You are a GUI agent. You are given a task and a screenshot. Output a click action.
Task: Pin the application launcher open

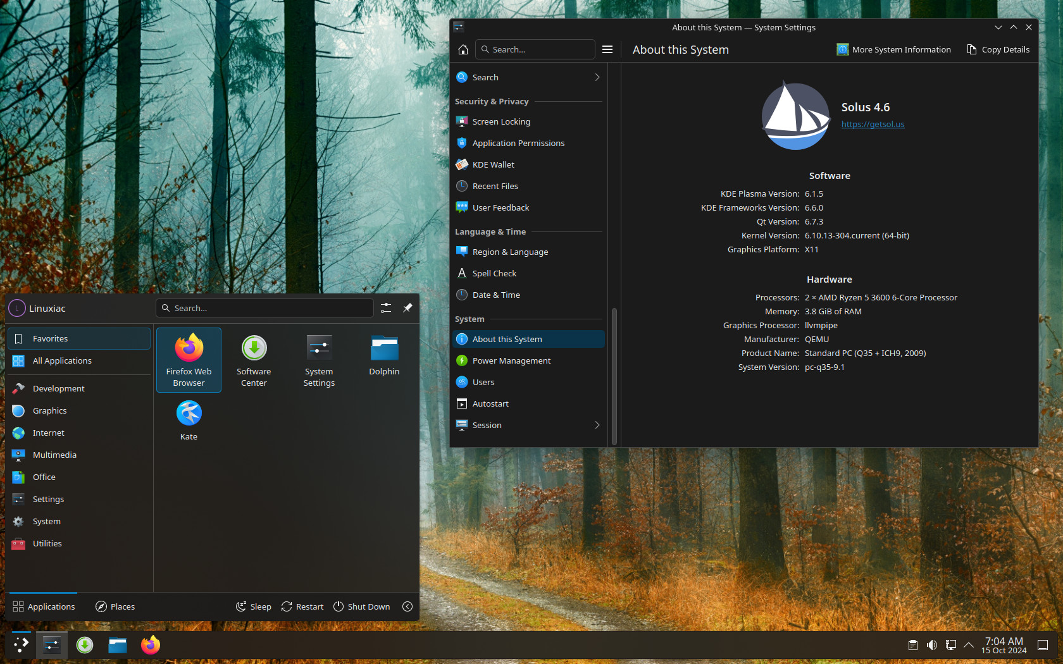[407, 308]
